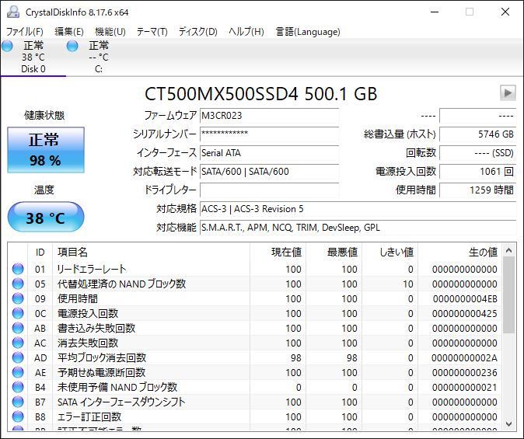Click the status orb for ID AD
The height and width of the screenshot is (439, 524).
[18, 357]
